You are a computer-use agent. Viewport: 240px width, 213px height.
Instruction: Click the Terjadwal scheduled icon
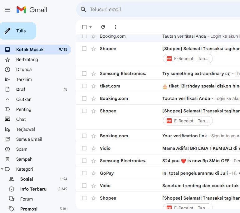pyautogui.click(x=7, y=129)
